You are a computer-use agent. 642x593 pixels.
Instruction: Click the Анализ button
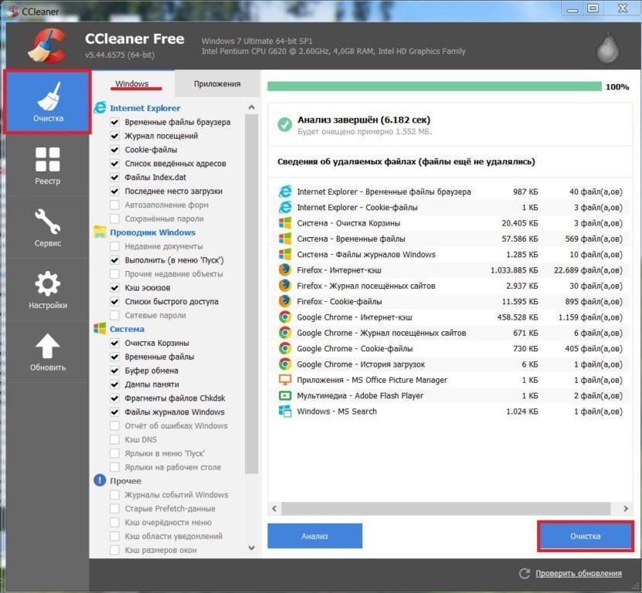[x=315, y=536]
